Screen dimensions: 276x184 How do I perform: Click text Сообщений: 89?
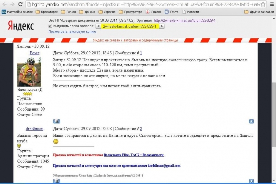click(31, 109)
